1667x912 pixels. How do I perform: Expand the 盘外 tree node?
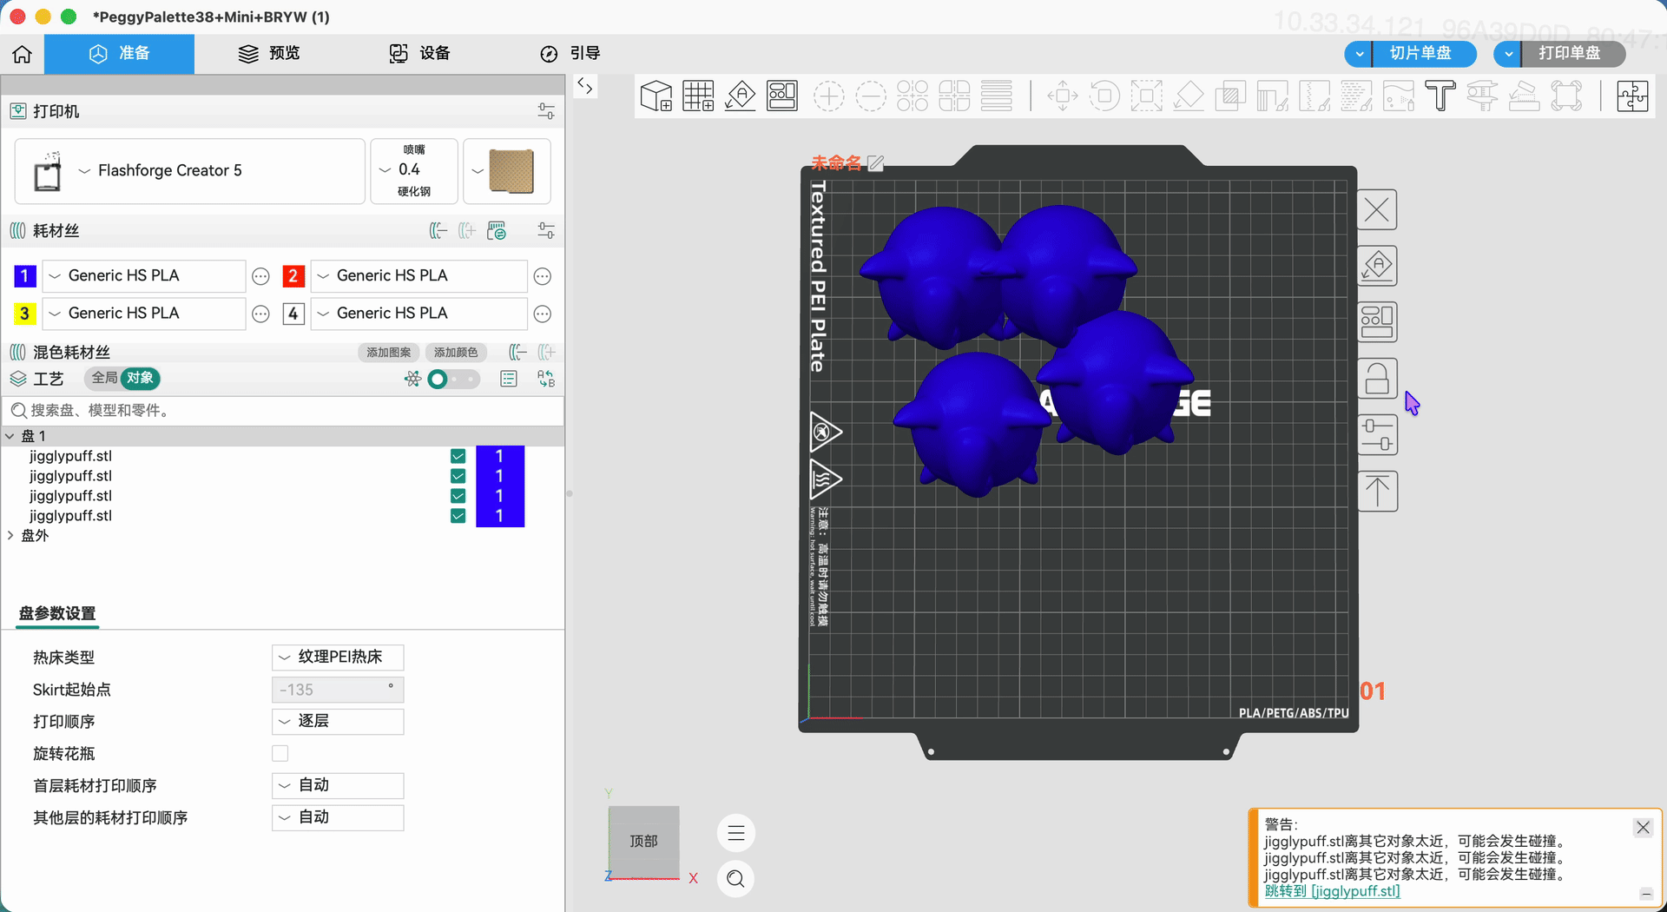[x=10, y=536]
